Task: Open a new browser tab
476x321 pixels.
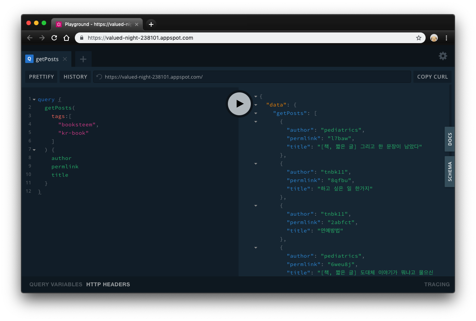Action: (151, 24)
